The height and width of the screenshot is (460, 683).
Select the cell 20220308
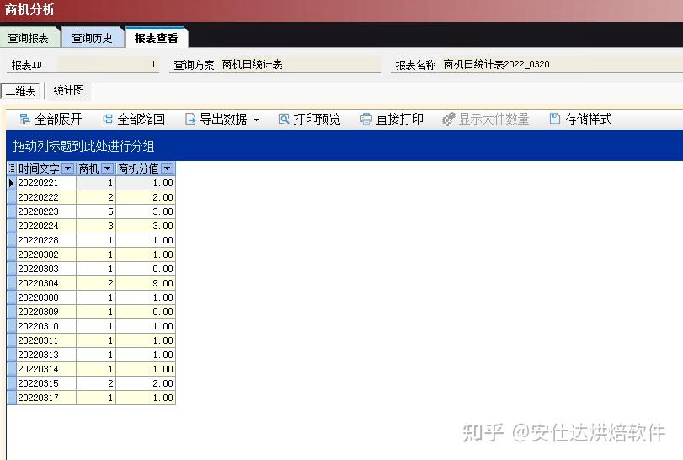(46, 297)
